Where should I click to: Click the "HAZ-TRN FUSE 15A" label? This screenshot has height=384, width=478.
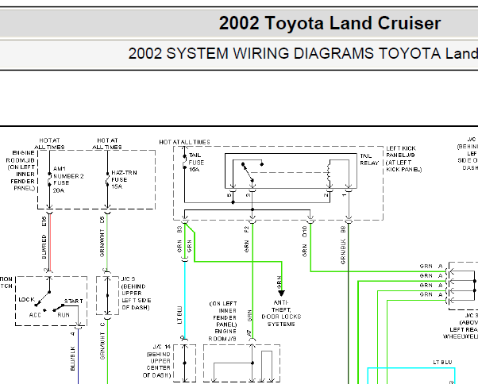124,179
